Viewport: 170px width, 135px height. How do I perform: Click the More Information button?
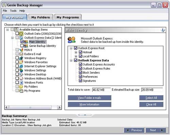tap(89, 104)
